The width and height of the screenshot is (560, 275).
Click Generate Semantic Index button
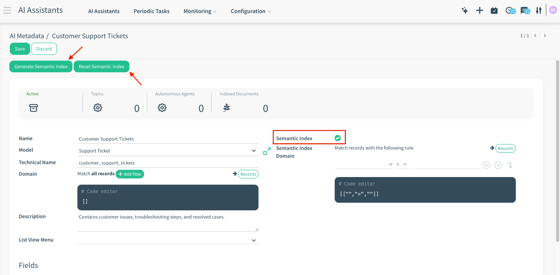click(x=41, y=67)
